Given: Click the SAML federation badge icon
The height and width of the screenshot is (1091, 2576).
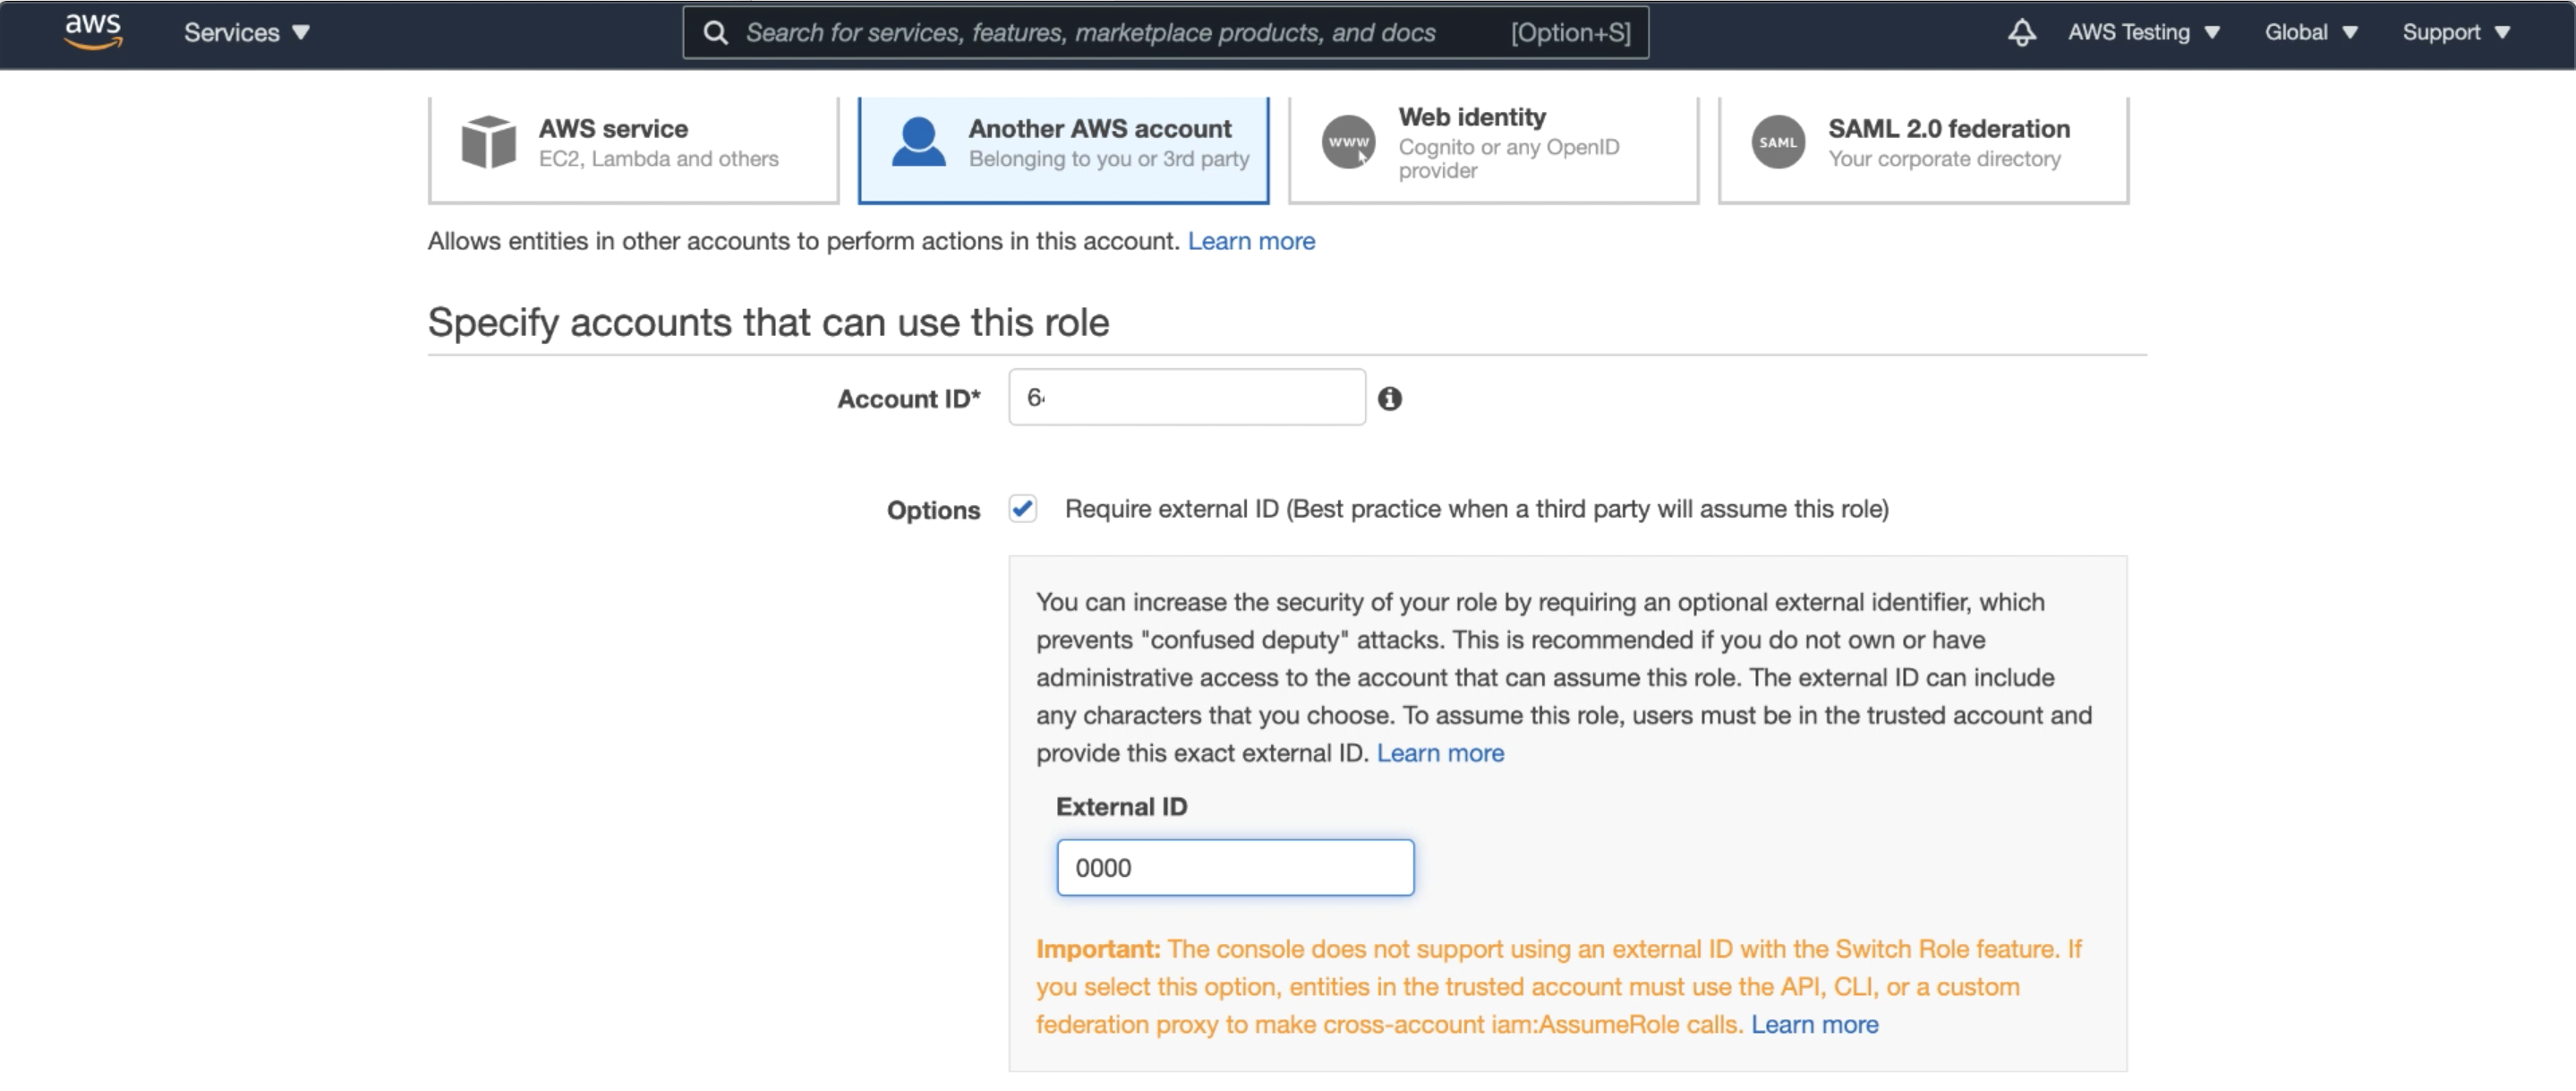Looking at the screenshot, I should [x=1777, y=143].
